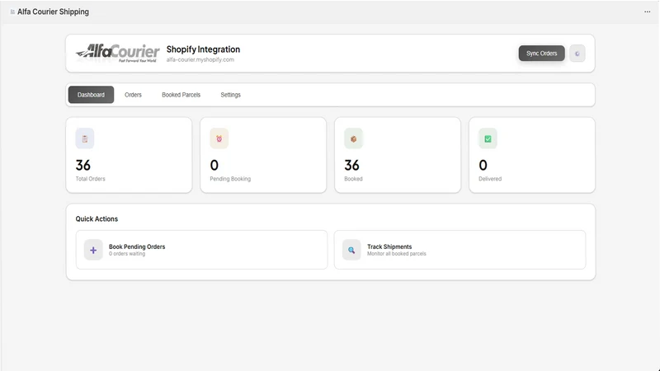The image size is (660, 371).
Task: Click the clipboard icon on Total Orders card
Action: [85, 139]
